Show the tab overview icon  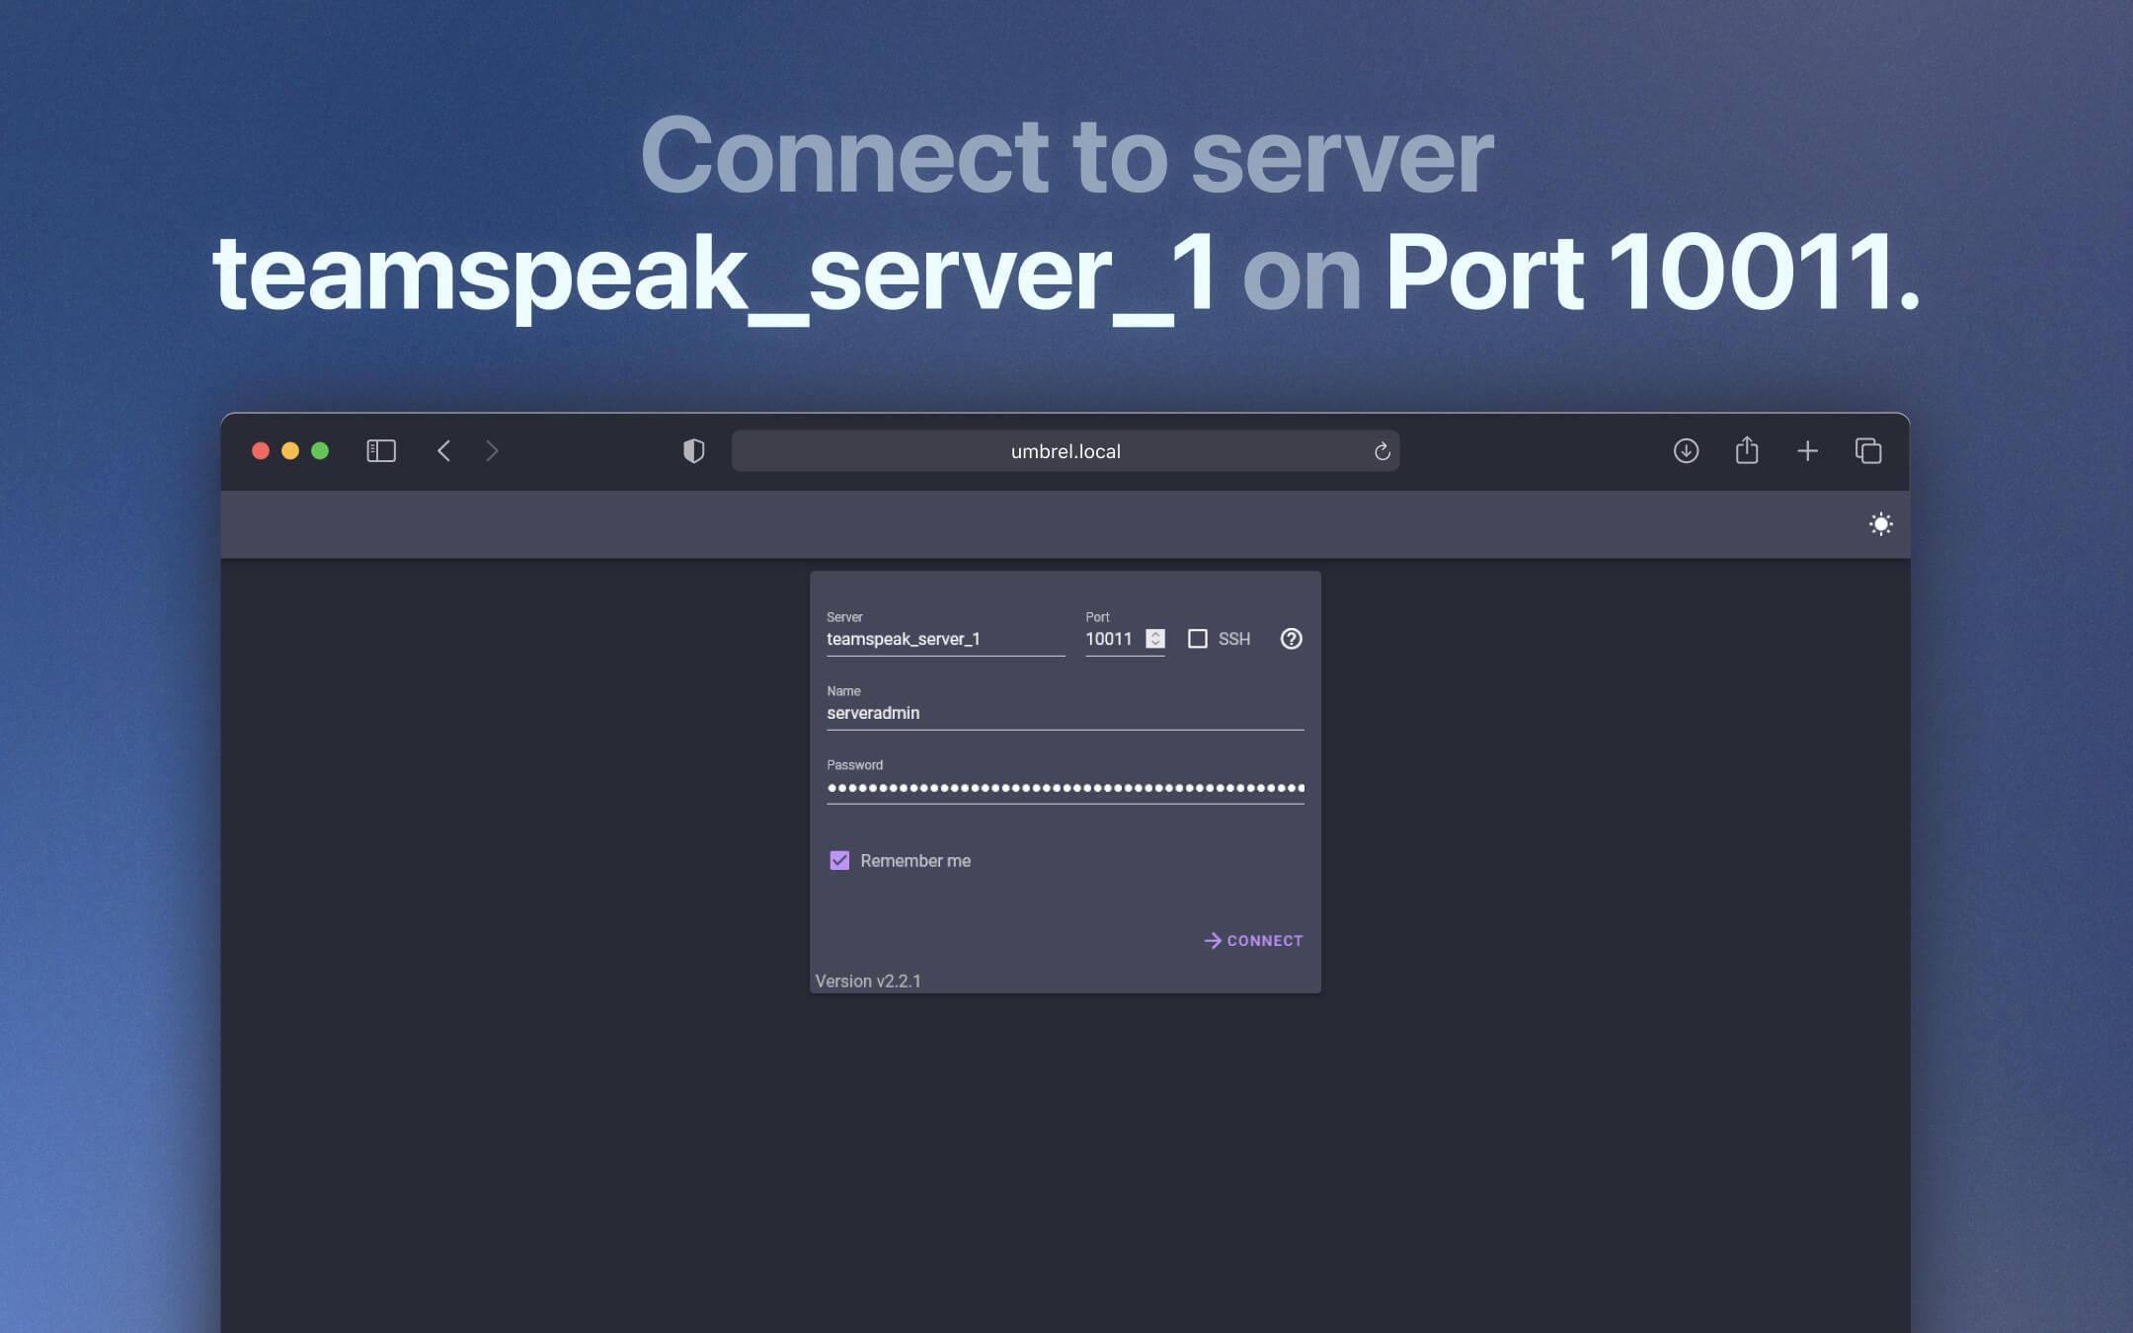click(x=1868, y=451)
